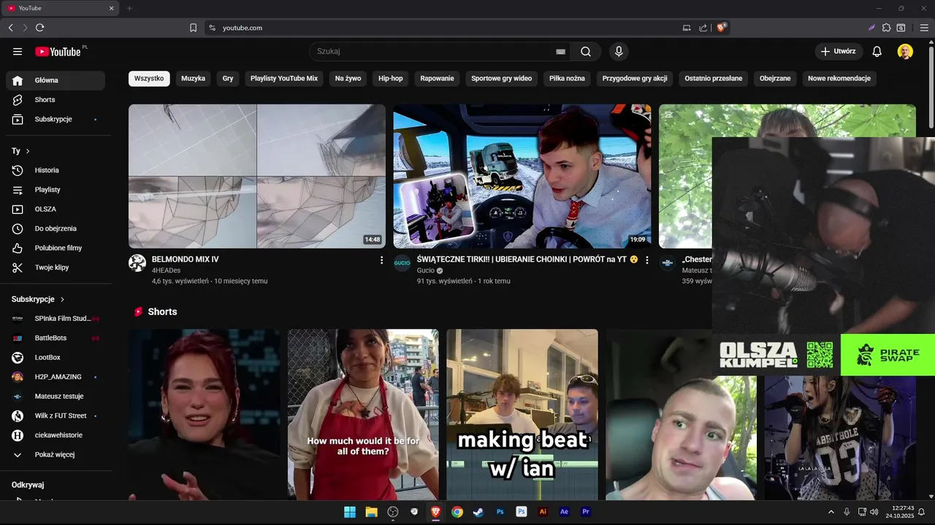Image resolution: width=935 pixels, height=525 pixels.
Task: Click the share page icon in address bar
Action: point(703,28)
